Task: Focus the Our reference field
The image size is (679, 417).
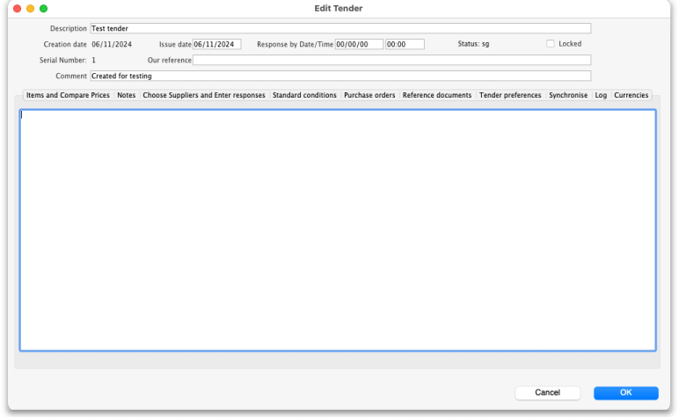Action: pyautogui.click(x=391, y=60)
